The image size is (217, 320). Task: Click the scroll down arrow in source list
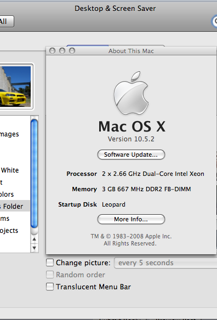coord(35,248)
